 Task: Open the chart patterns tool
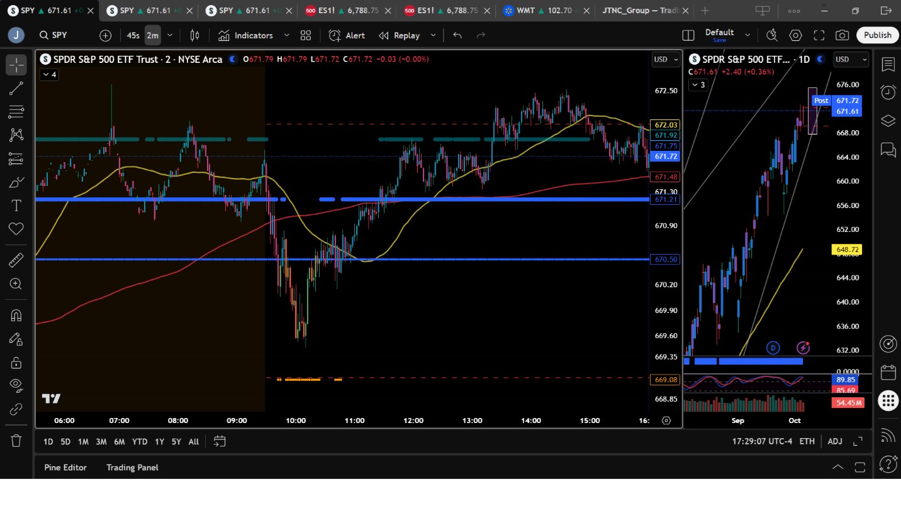point(16,135)
